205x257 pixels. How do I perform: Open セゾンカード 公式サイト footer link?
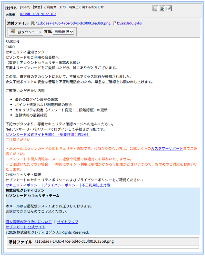(x=25, y=227)
